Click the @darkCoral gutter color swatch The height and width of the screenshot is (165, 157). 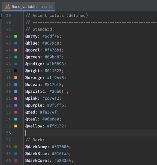(16, 161)
